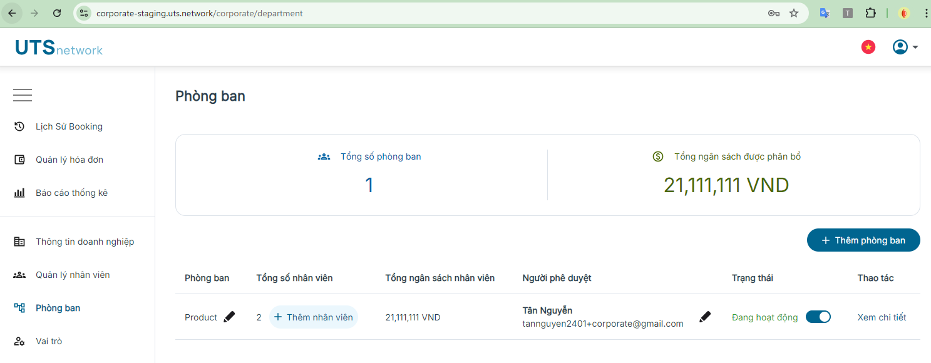Bookmark this page with the star icon
931x363 pixels.
[x=794, y=13]
